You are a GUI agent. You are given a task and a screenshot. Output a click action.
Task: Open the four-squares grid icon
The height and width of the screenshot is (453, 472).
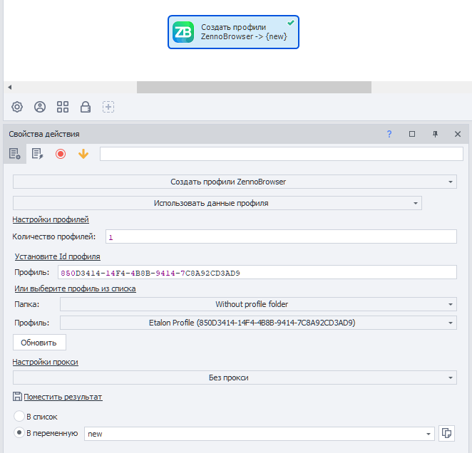click(x=63, y=107)
